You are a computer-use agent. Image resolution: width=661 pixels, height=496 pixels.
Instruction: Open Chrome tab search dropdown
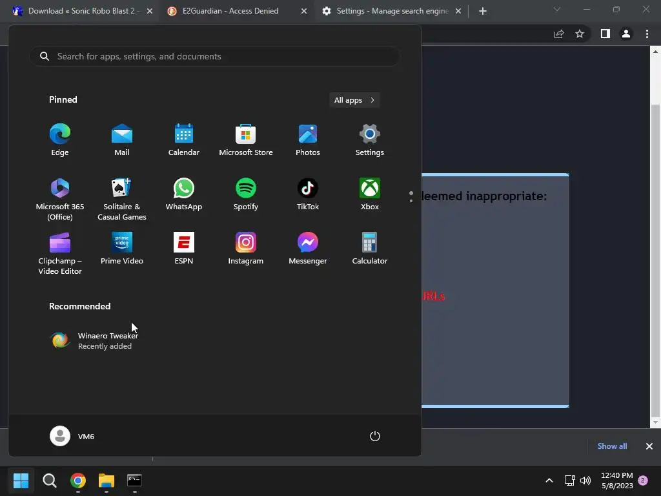pyautogui.click(x=557, y=9)
